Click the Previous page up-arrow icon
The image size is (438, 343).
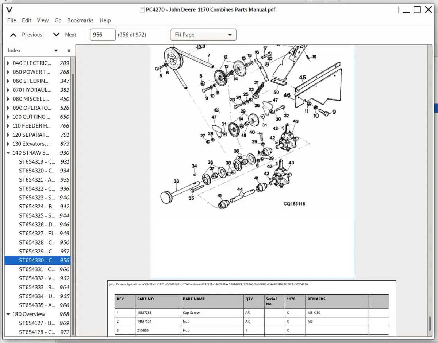click(14, 35)
